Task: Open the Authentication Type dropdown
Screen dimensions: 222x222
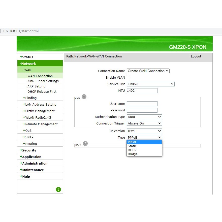Action: [144, 117]
